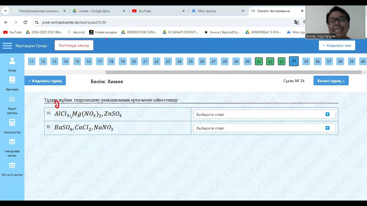
Task: Jump to question 30
Action: coord(247,62)
